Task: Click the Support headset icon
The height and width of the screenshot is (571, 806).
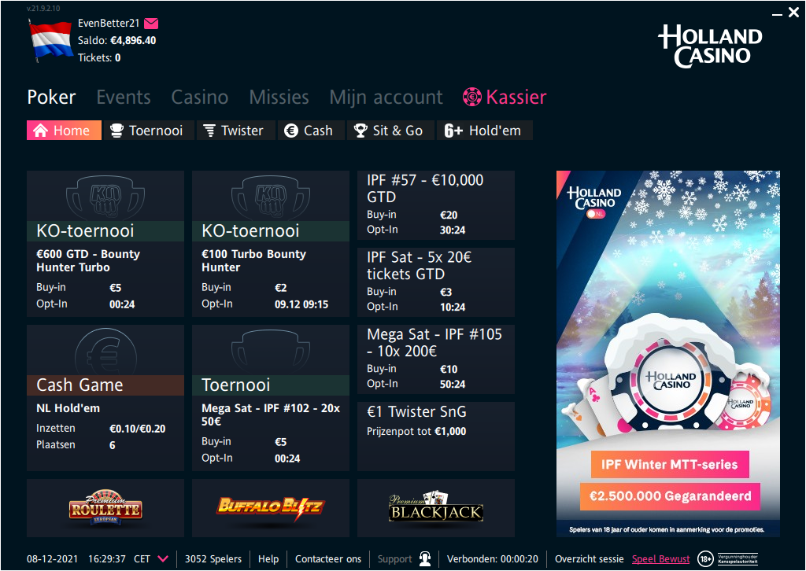Action: tap(425, 559)
